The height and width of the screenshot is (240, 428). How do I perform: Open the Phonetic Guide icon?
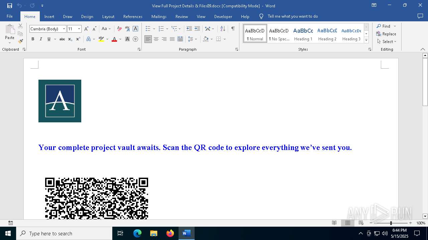point(127,29)
